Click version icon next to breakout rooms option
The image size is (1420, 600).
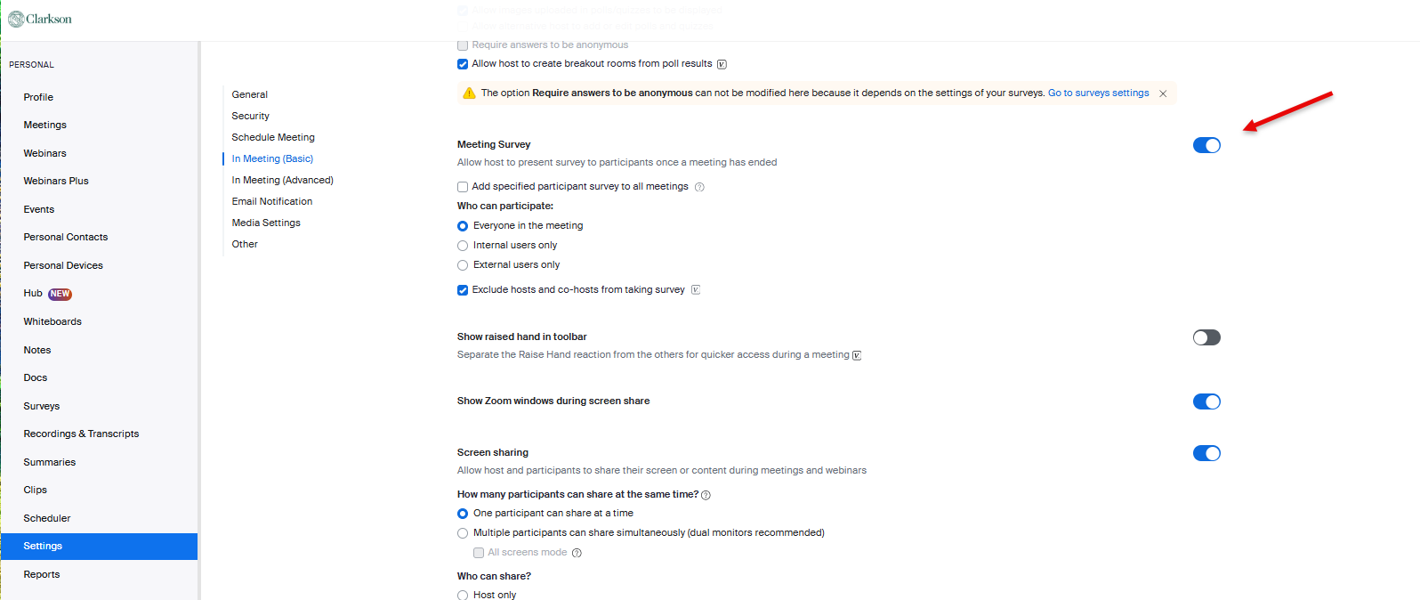click(x=722, y=64)
